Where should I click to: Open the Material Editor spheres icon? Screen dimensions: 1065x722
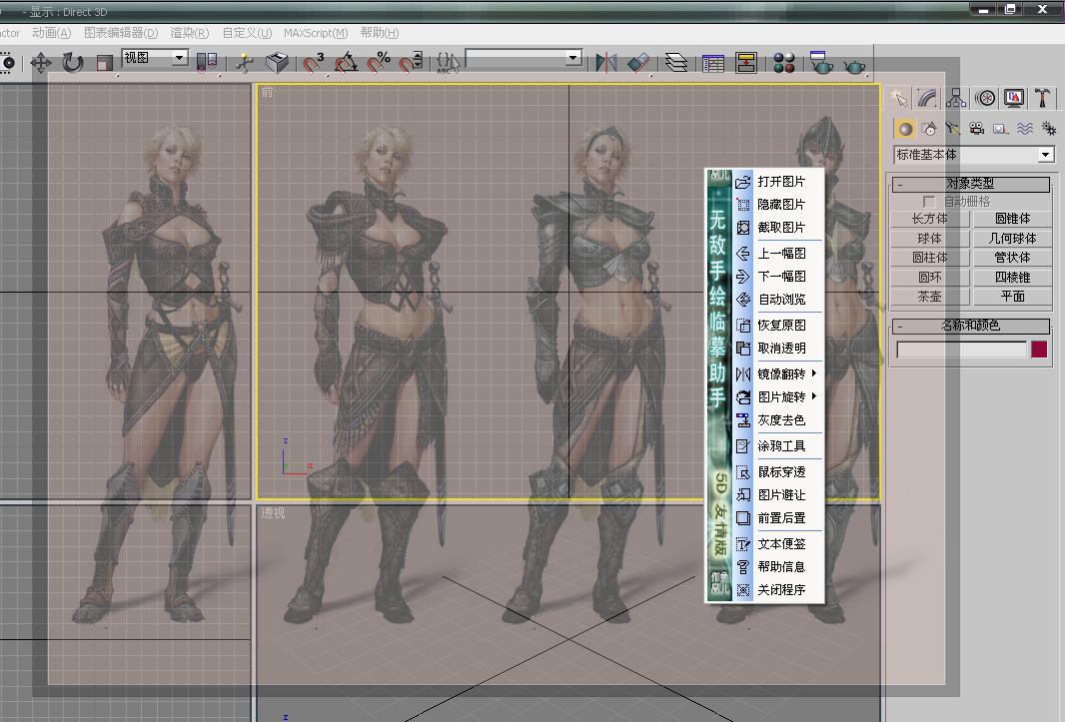click(x=784, y=63)
